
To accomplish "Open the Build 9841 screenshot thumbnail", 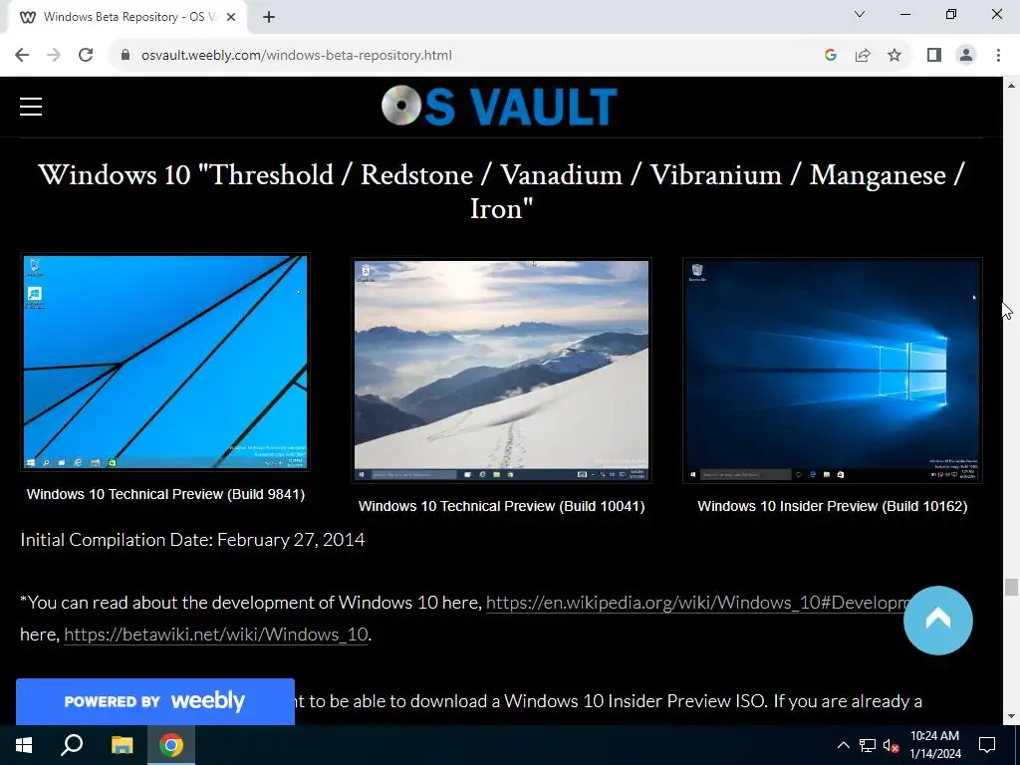I will point(165,362).
